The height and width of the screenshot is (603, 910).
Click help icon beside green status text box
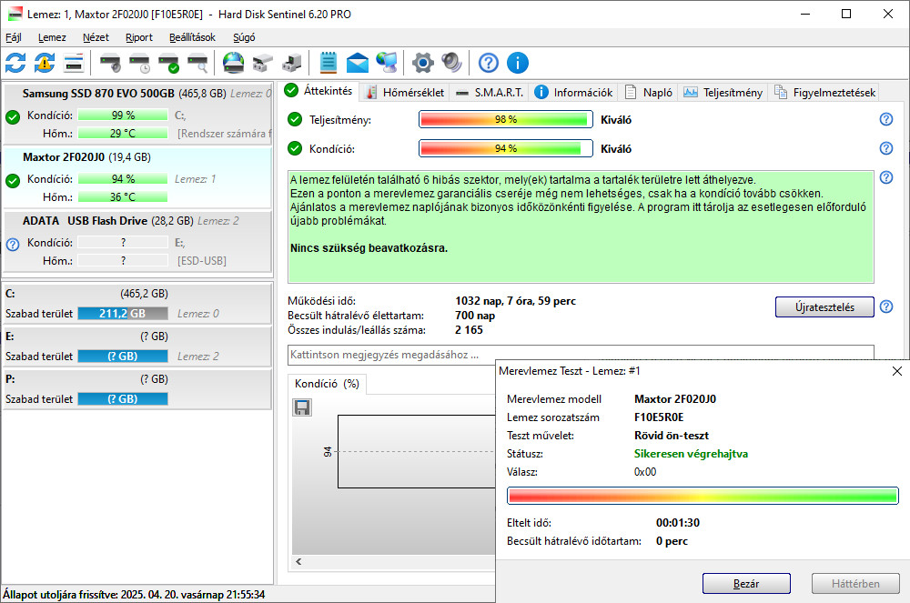click(x=886, y=177)
